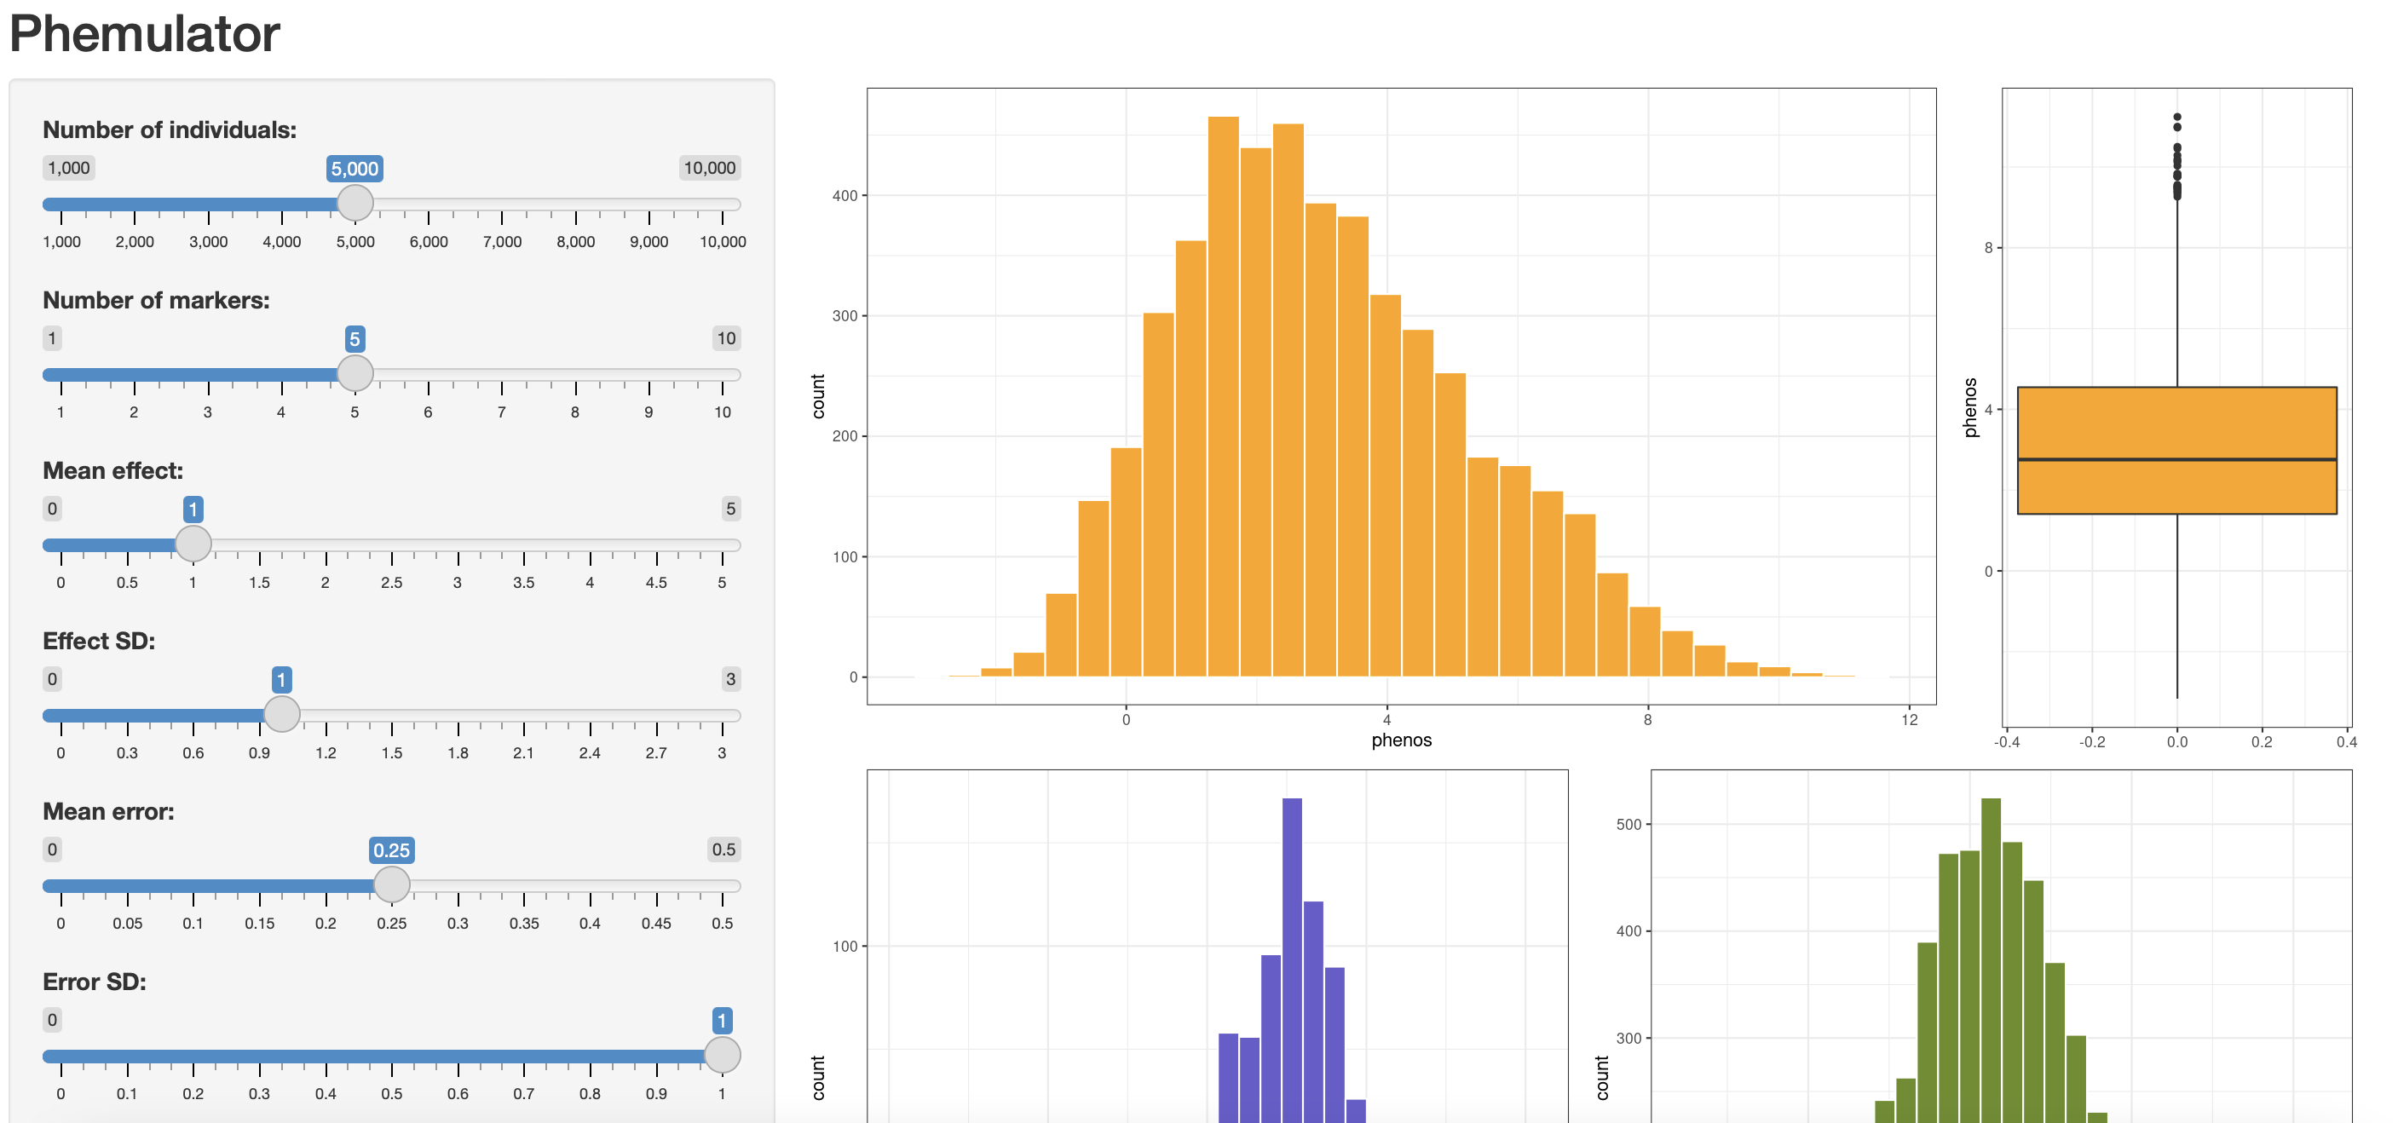Set Mean effect slider at 2.5
This screenshot has width=2398, height=1123.
[x=391, y=544]
